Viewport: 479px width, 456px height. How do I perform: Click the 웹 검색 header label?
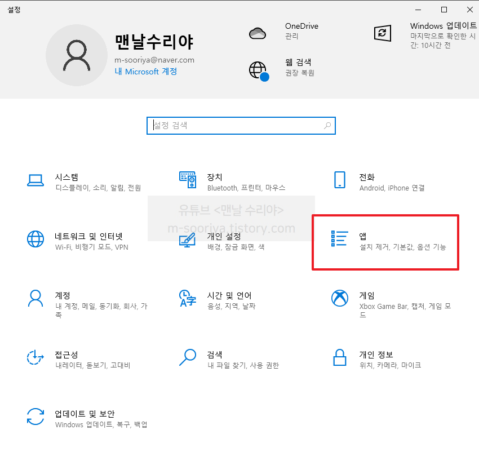298,63
